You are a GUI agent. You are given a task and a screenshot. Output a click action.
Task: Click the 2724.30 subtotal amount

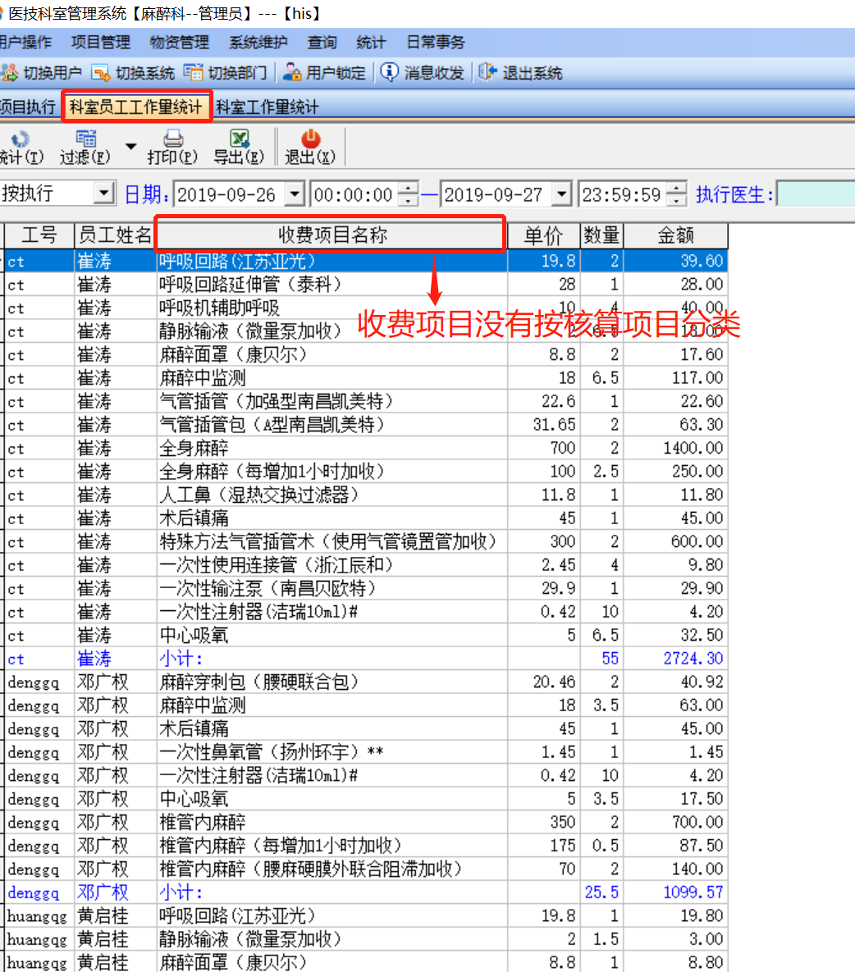point(693,659)
